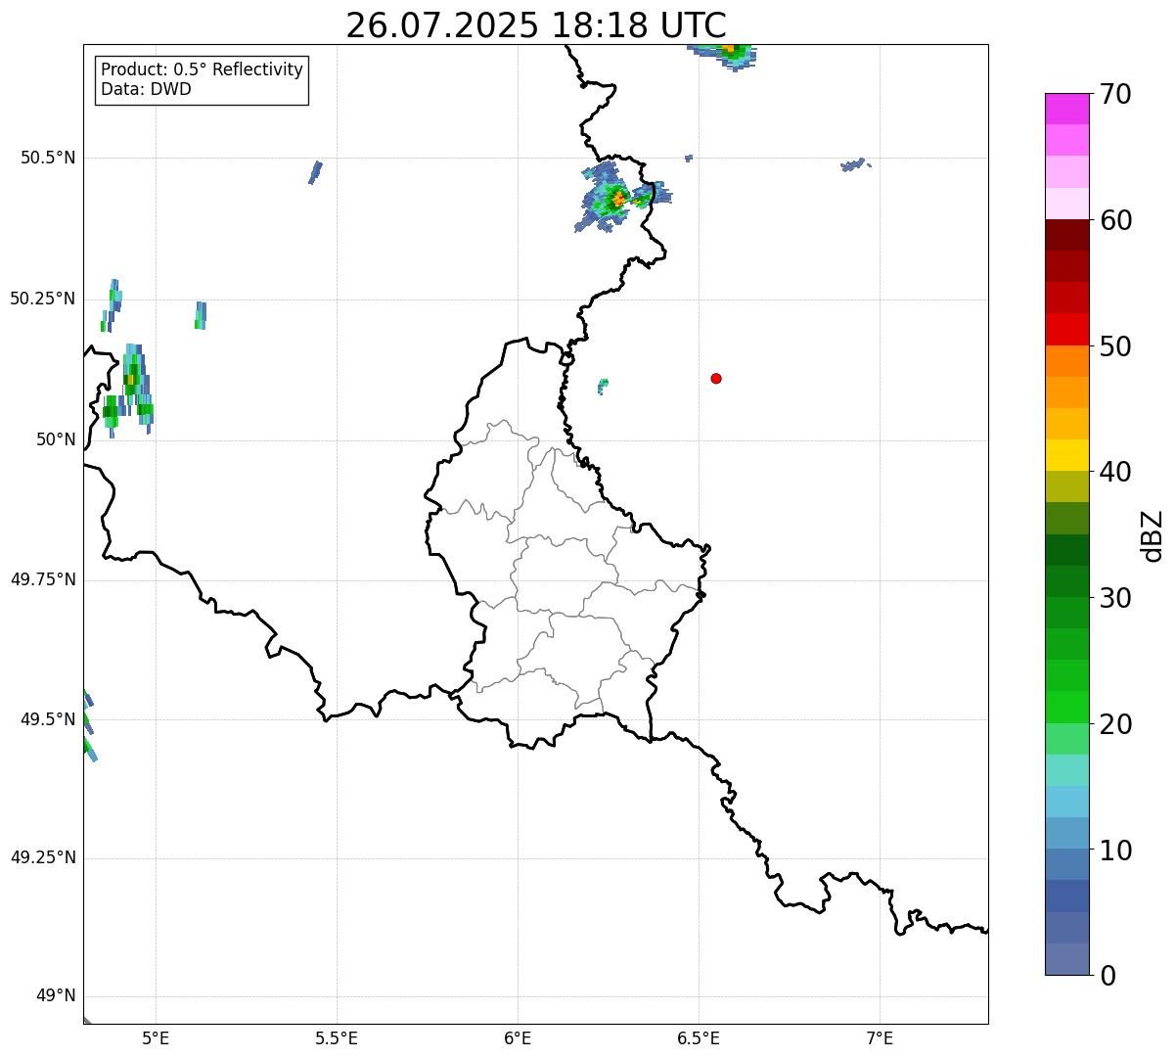Click the 50°N latitude label
This screenshot has width=1176, height=1058.
[56, 439]
